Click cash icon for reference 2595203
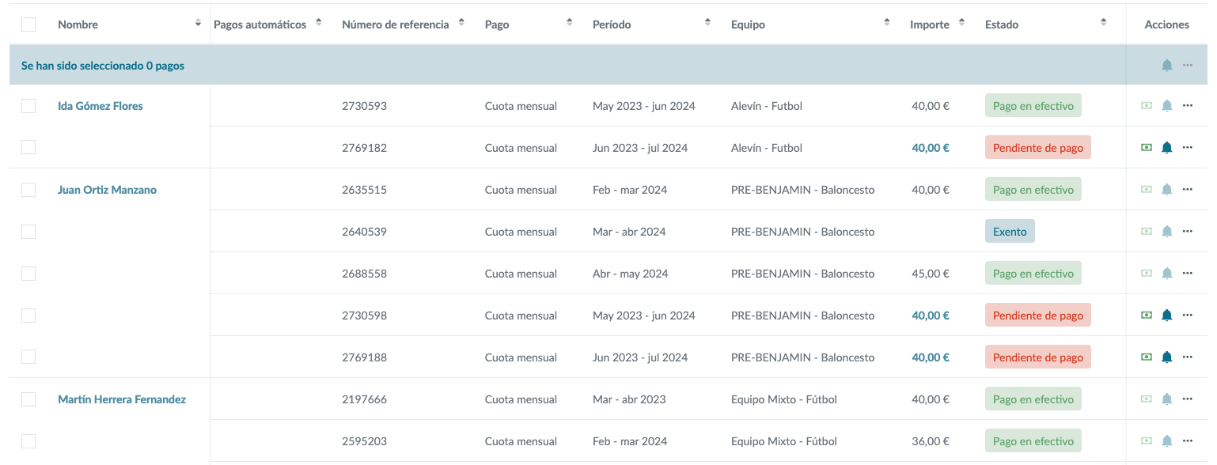 point(1147,440)
